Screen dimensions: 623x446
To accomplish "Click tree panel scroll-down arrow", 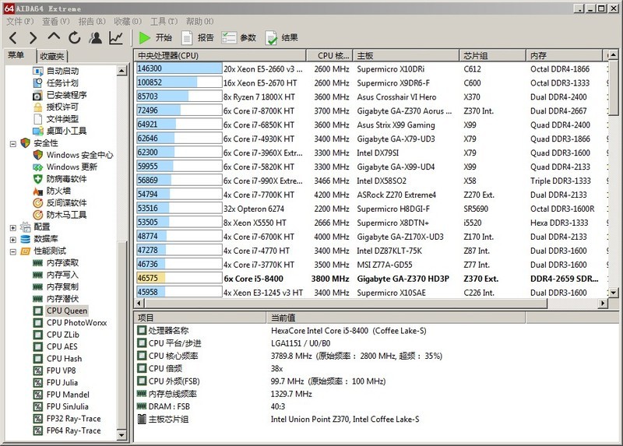I will coord(121,435).
